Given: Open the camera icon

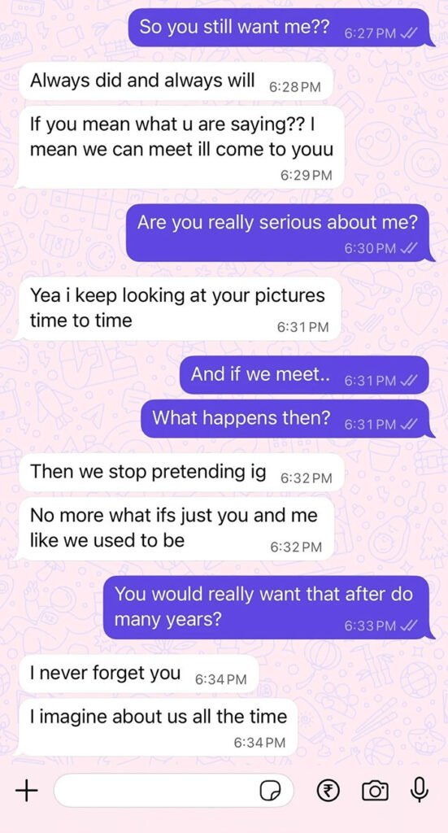Looking at the screenshot, I should pos(375,792).
